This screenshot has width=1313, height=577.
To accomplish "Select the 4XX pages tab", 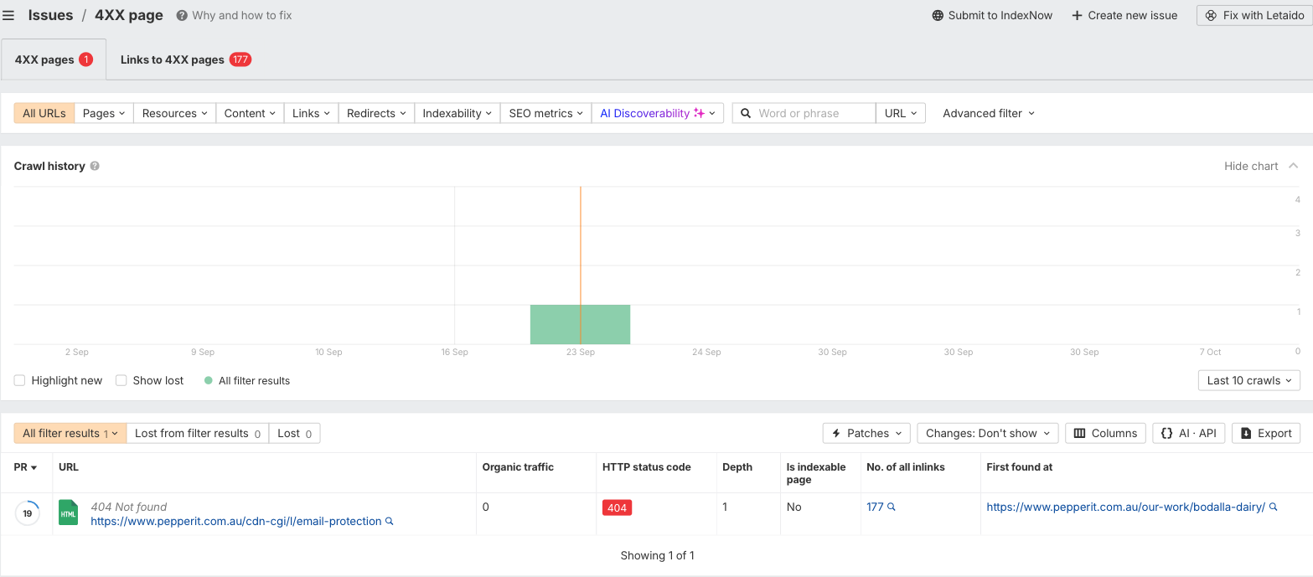I will click(54, 59).
